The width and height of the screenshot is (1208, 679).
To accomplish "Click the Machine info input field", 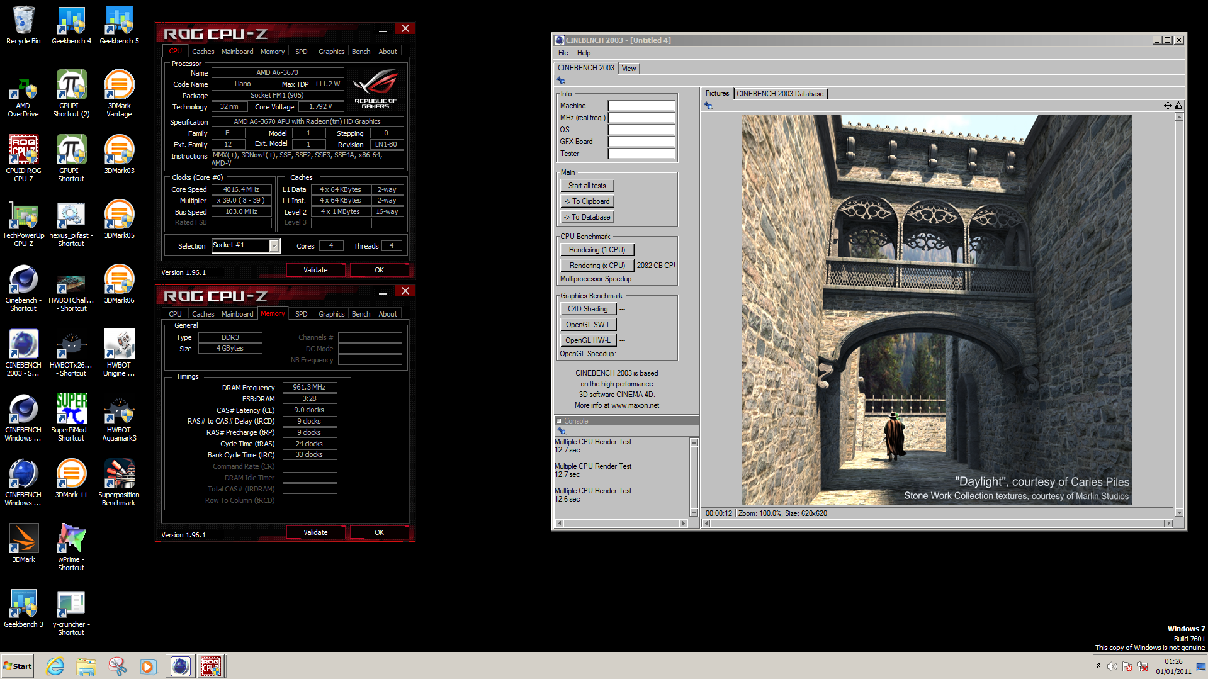I will coord(641,106).
